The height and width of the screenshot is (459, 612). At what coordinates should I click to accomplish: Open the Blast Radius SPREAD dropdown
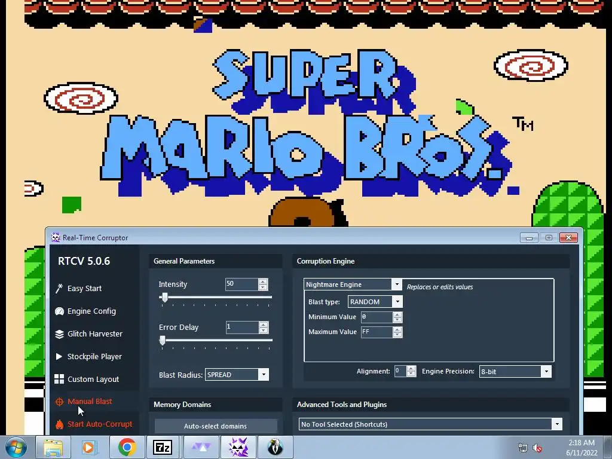(x=264, y=375)
